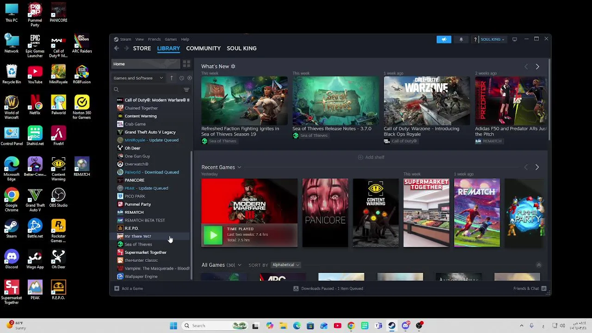Open Friends & Chat panel
The image size is (592, 333).
530,289
